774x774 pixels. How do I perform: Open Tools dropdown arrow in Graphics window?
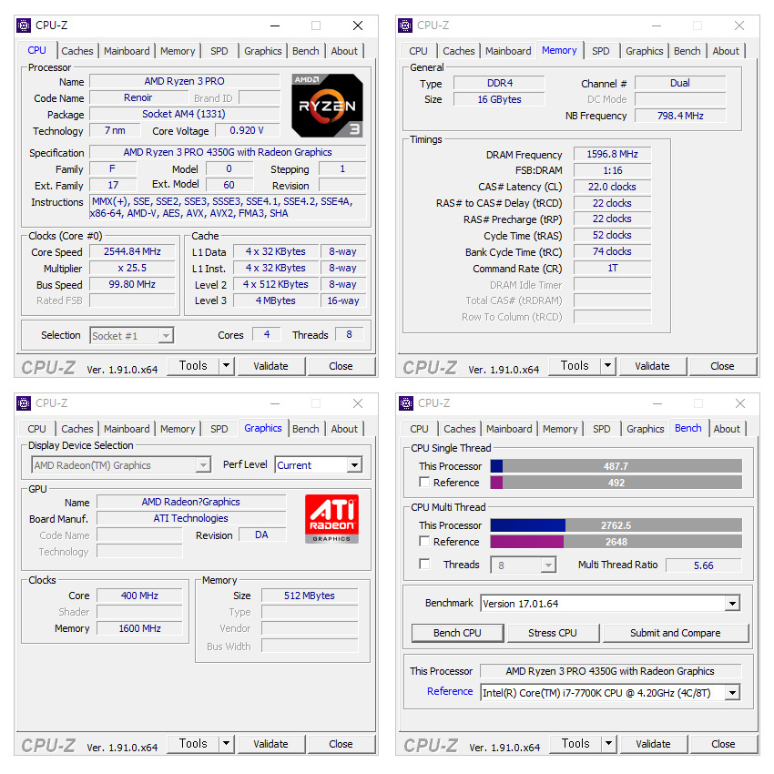pyautogui.click(x=226, y=743)
